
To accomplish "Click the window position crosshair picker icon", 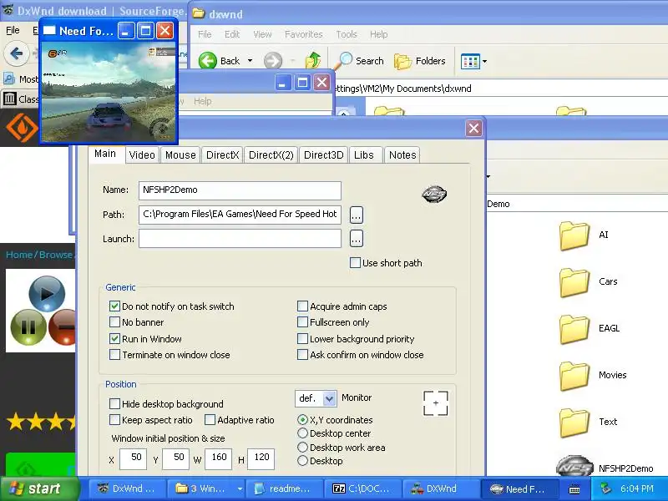I will [x=435, y=403].
